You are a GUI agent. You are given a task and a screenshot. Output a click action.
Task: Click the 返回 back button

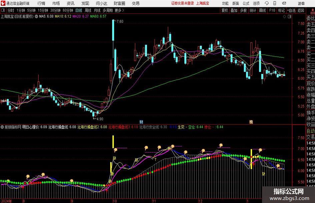(301, 10)
